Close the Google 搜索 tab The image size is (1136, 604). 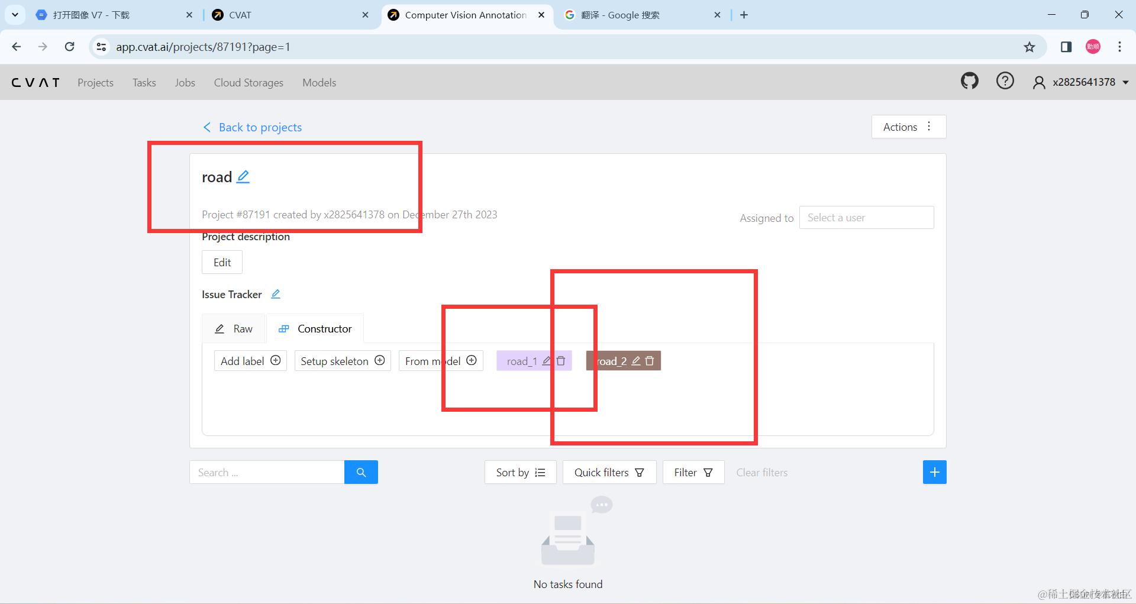tap(717, 15)
